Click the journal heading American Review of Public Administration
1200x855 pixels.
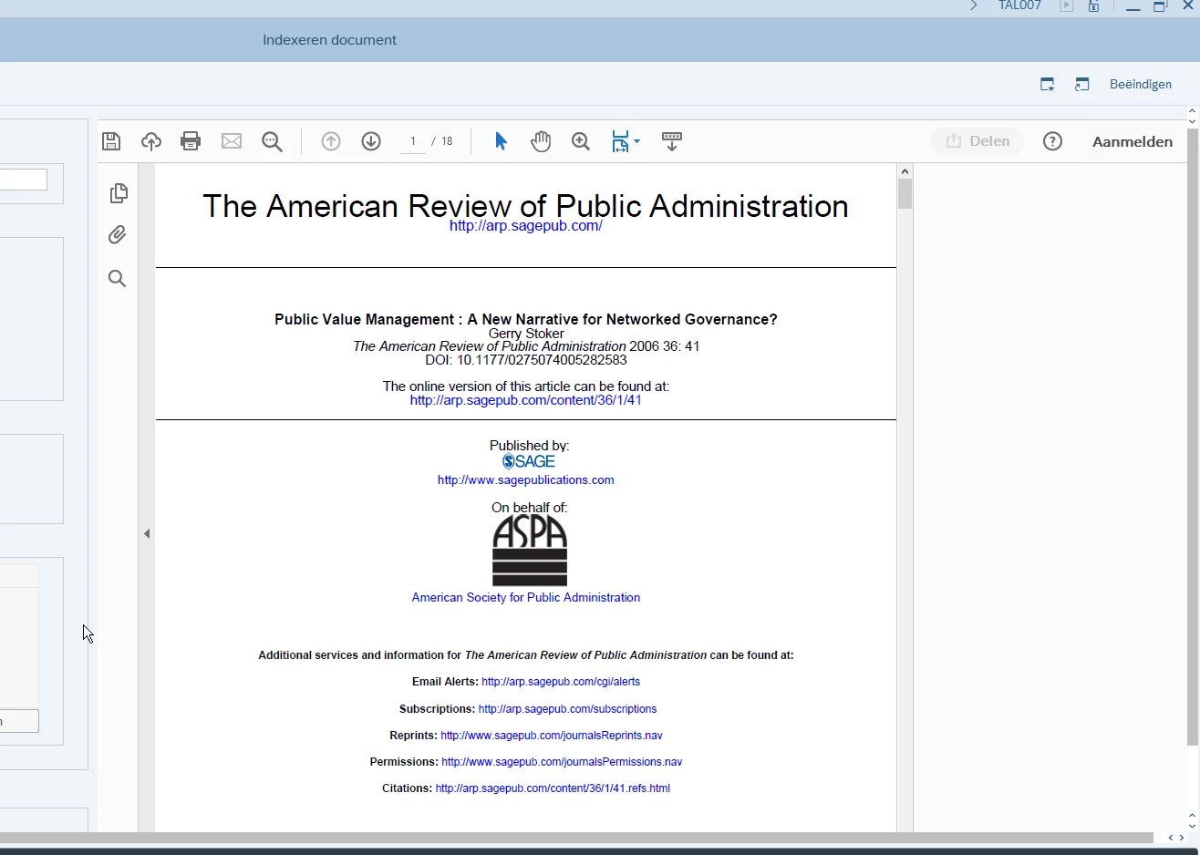(525, 206)
